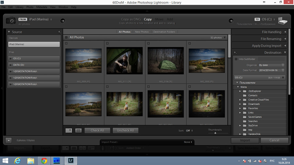Check the box for IMG_0111.CR2 thumbnail
Screen dimensions: 294x165
[x=107, y=43]
